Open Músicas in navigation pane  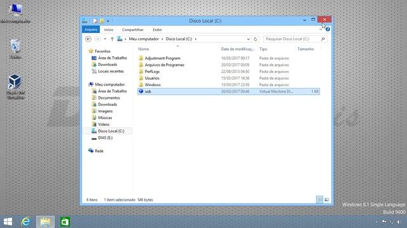coord(105,118)
